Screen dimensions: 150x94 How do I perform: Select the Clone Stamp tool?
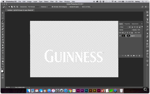tap(3, 34)
